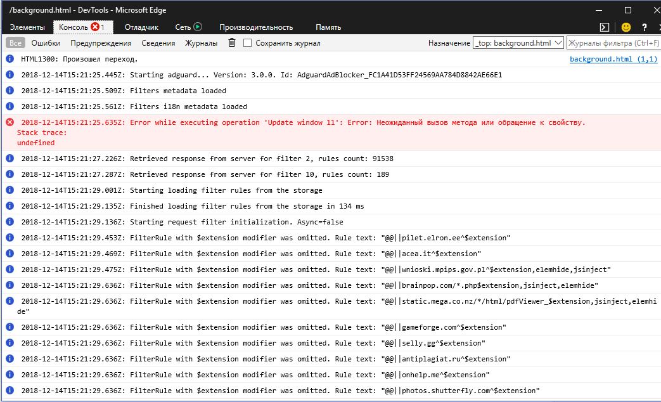Viewport: 661px width, 402px height.
Task: Click info icon on the pilet.elron.ee row
Action: coord(10,238)
